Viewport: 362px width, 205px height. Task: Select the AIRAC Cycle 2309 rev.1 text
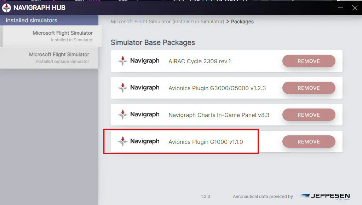pos(200,61)
